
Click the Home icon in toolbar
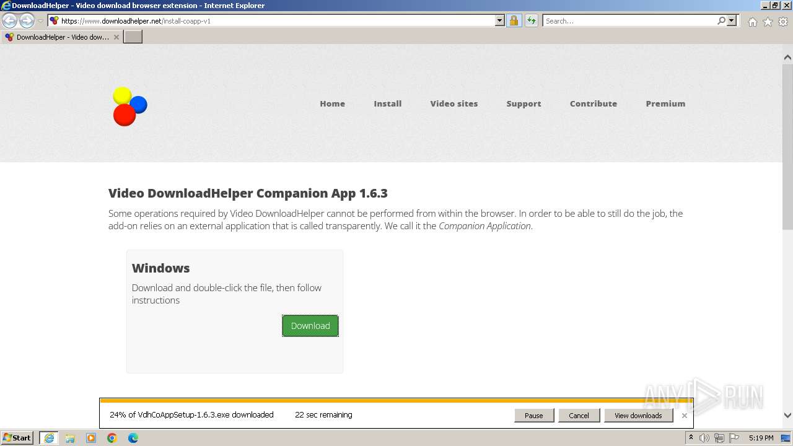(x=752, y=22)
